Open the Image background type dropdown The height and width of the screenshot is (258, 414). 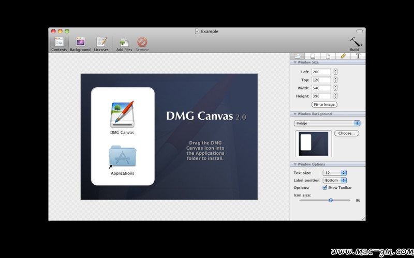coord(327,123)
